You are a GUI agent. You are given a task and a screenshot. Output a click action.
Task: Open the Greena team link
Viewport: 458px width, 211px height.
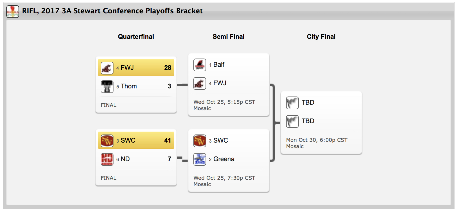(x=224, y=159)
